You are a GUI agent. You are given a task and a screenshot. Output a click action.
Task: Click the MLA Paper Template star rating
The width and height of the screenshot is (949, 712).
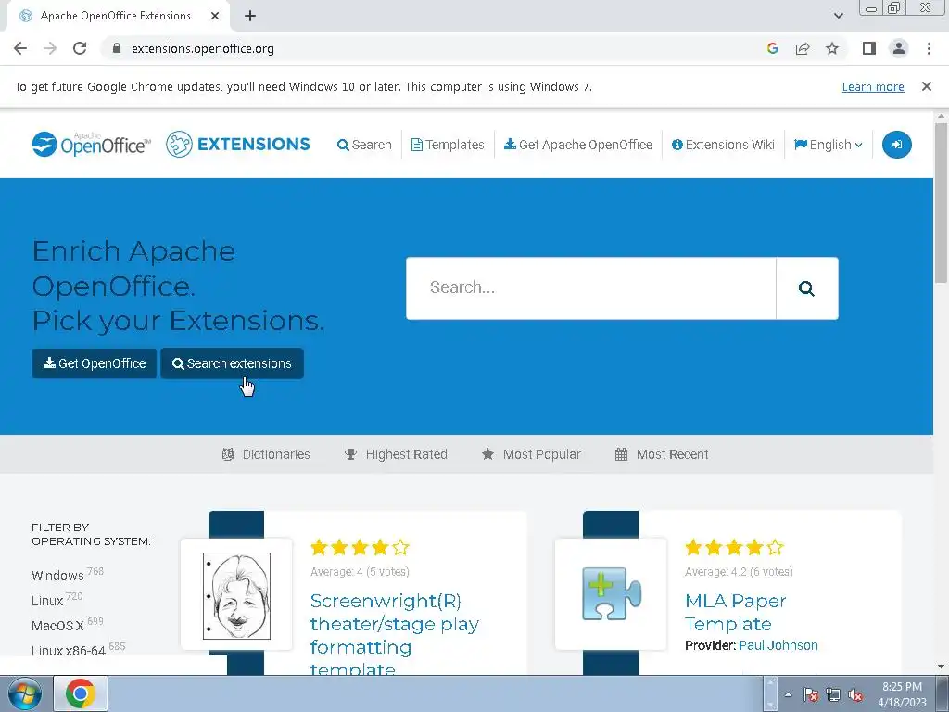coord(734,548)
